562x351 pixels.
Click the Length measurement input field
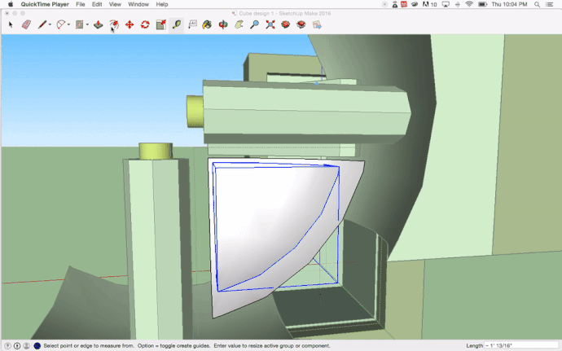pos(521,345)
